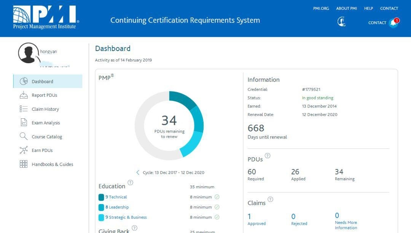Open the PMI.ORG link
411x233 pixels.
pyautogui.click(x=321, y=8)
